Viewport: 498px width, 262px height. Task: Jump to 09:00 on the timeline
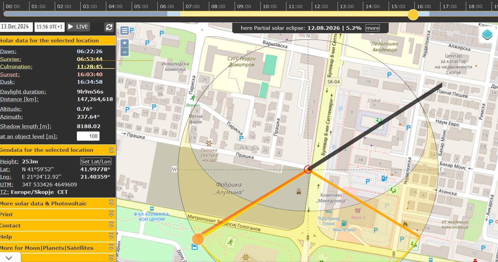pos(243,6)
